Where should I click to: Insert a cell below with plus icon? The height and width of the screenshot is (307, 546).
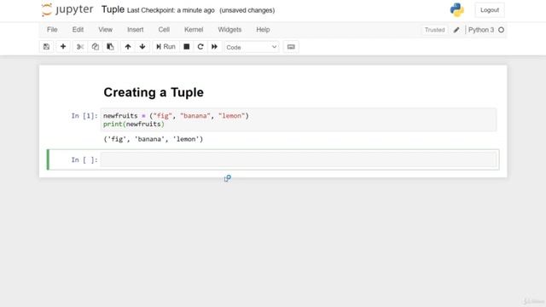[x=63, y=47]
